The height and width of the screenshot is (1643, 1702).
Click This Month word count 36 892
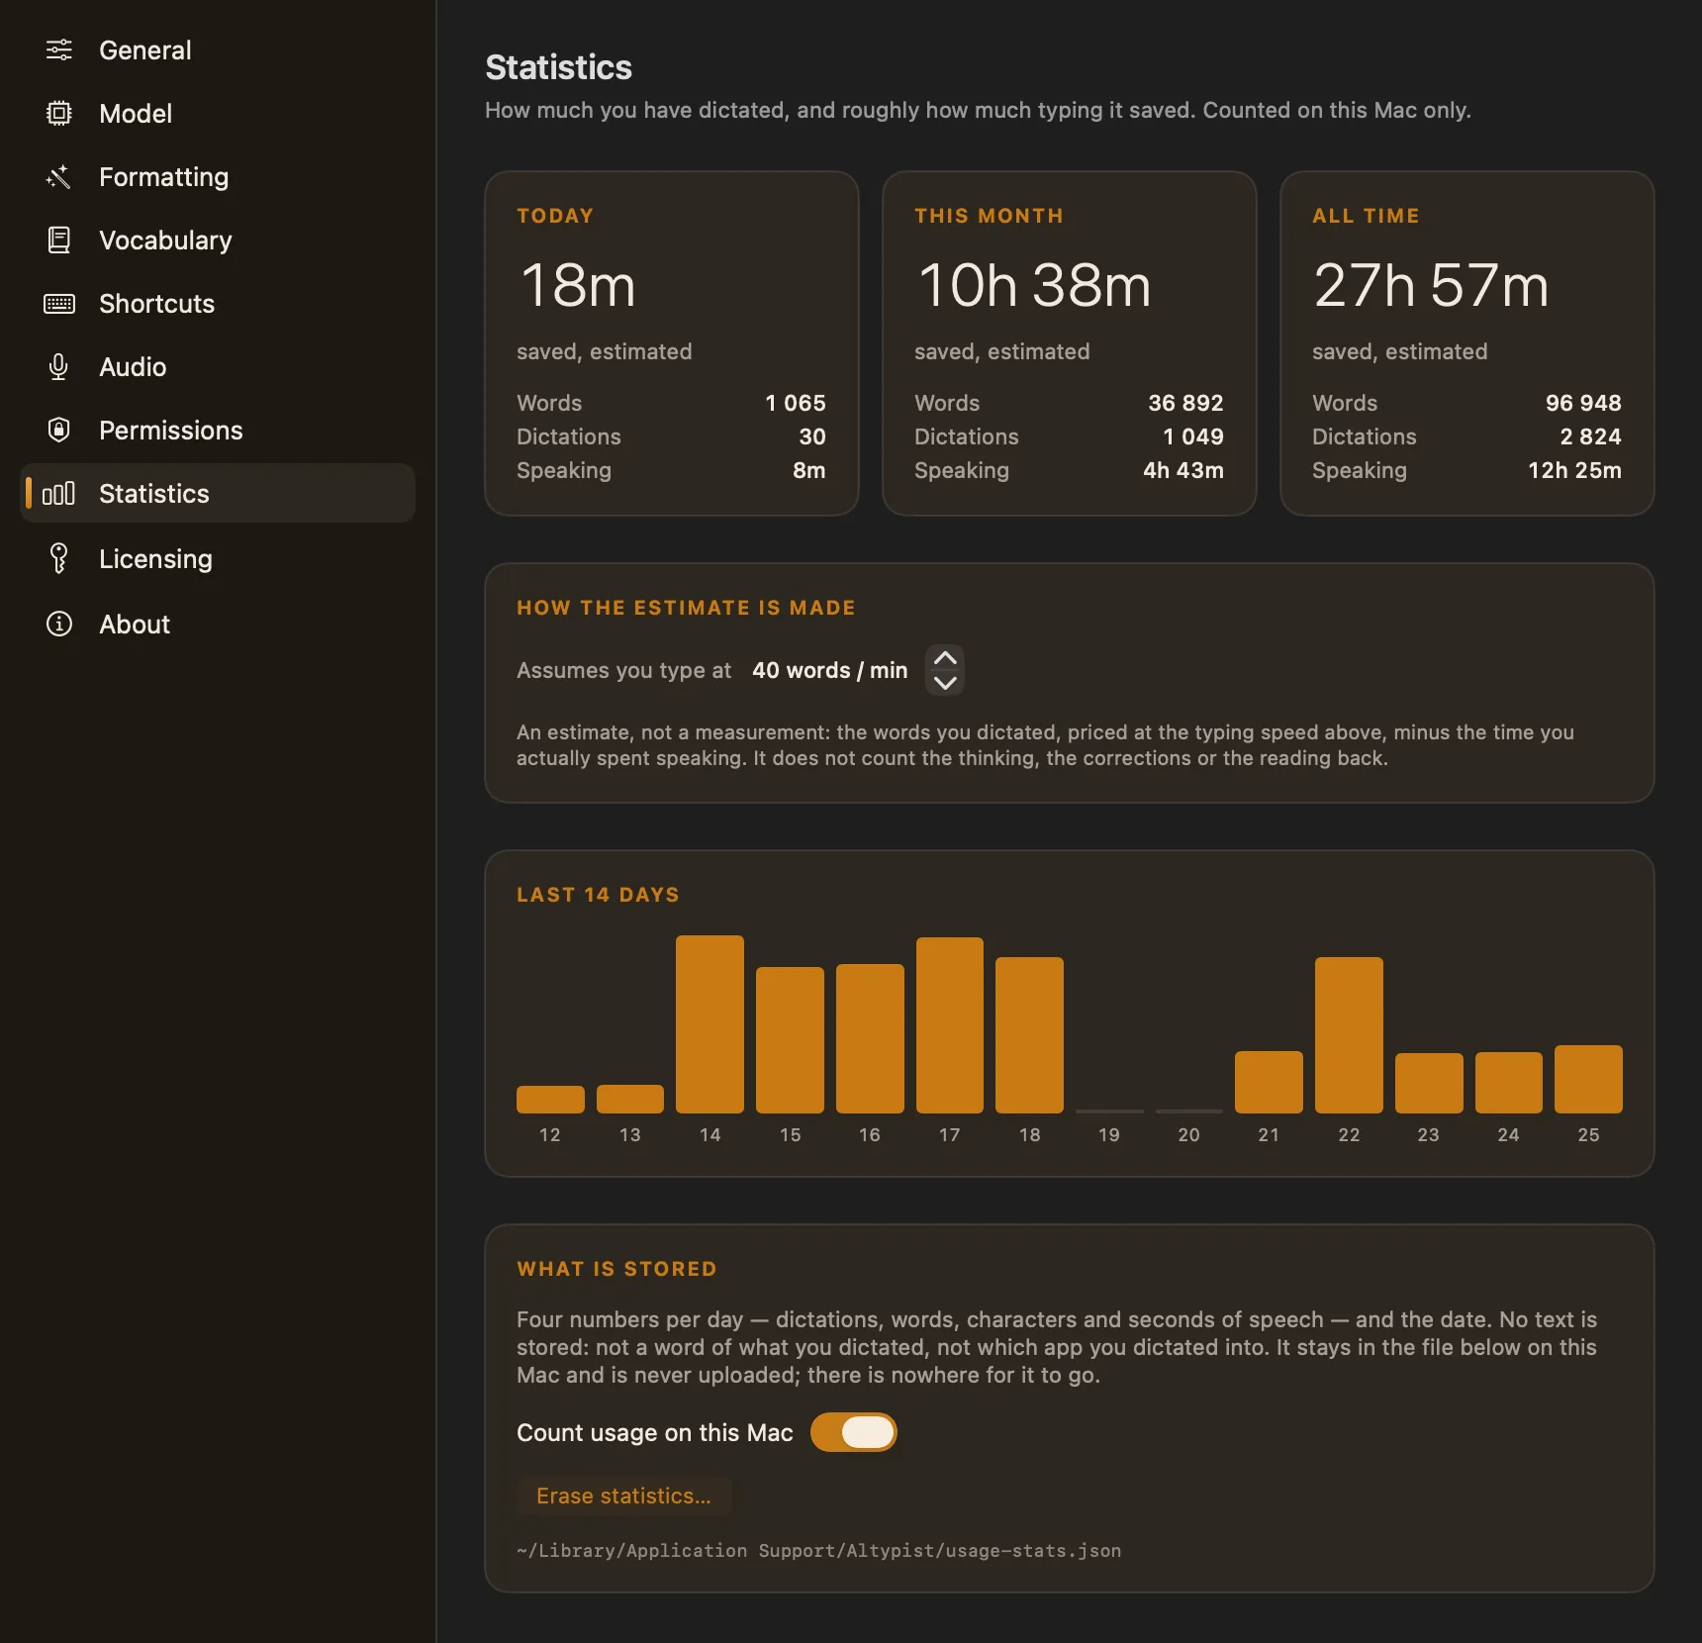click(1185, 403)
